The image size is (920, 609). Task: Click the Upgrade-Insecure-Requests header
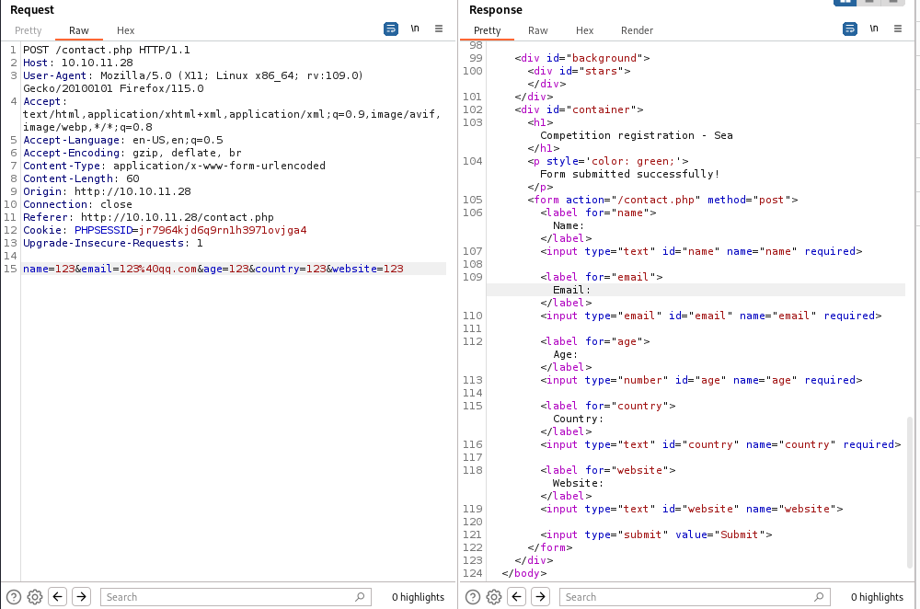coord(112,243)
